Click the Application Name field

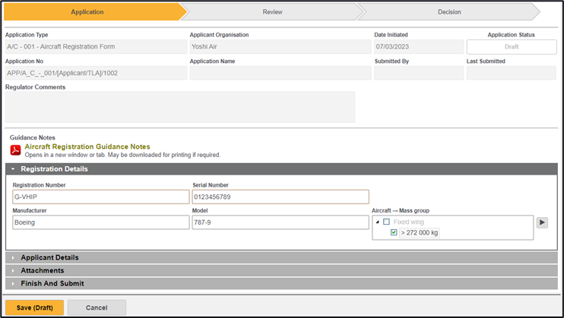pyautogui.click(x=280, y=73)
